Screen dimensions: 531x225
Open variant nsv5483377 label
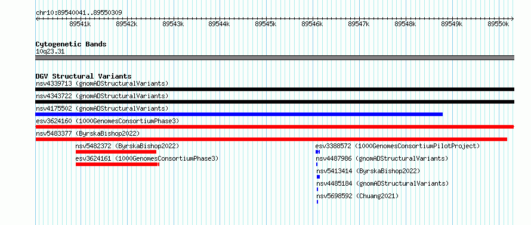87,133
